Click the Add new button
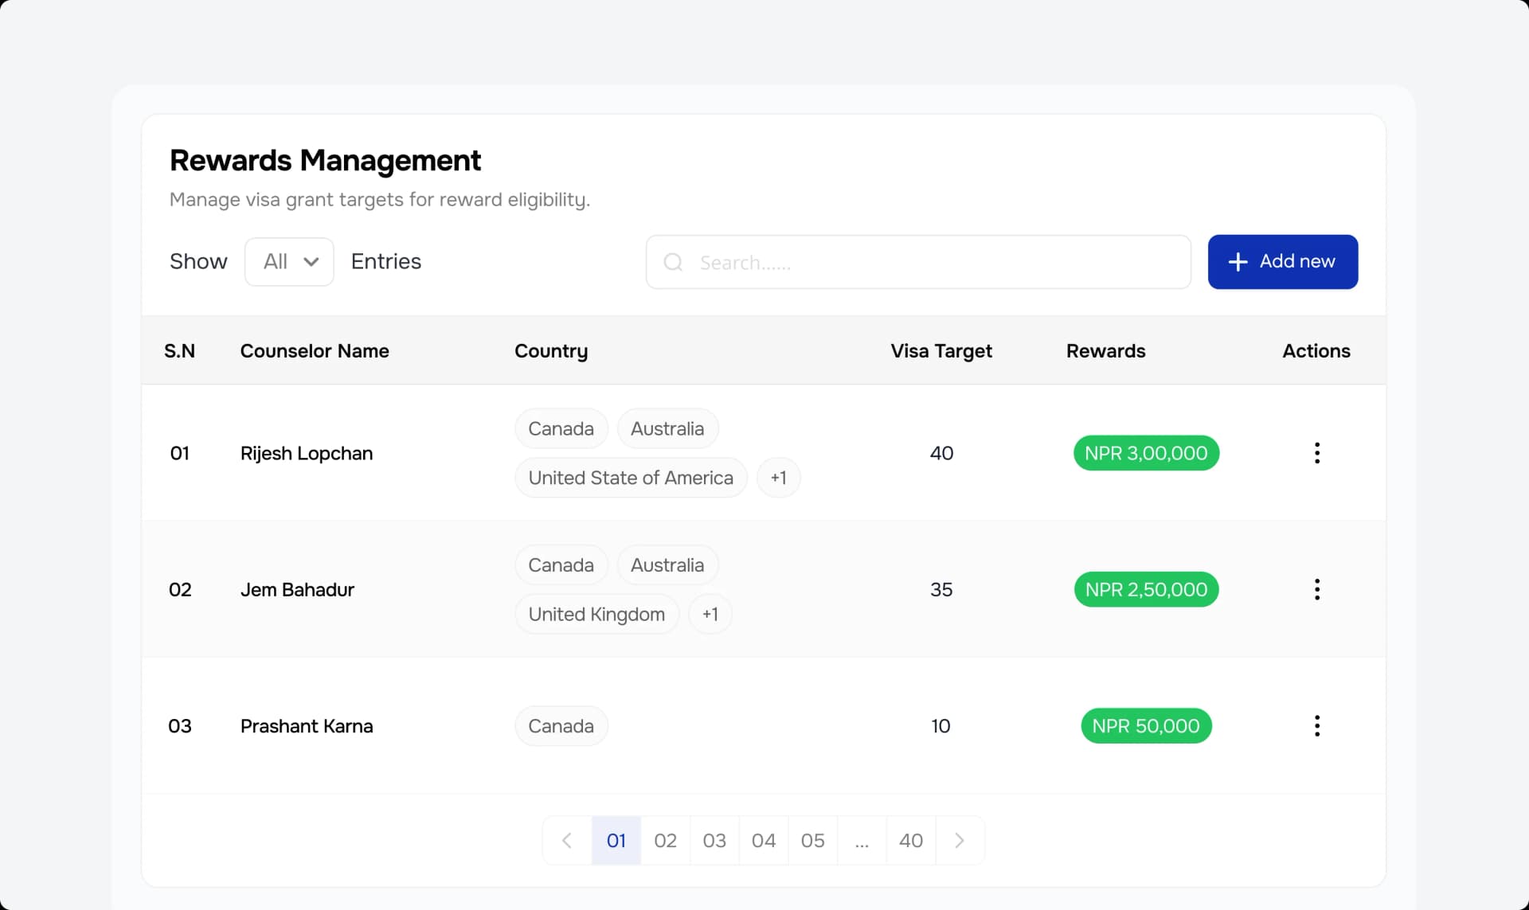Screen dimensions: 1529x910 click(1283, 261)
